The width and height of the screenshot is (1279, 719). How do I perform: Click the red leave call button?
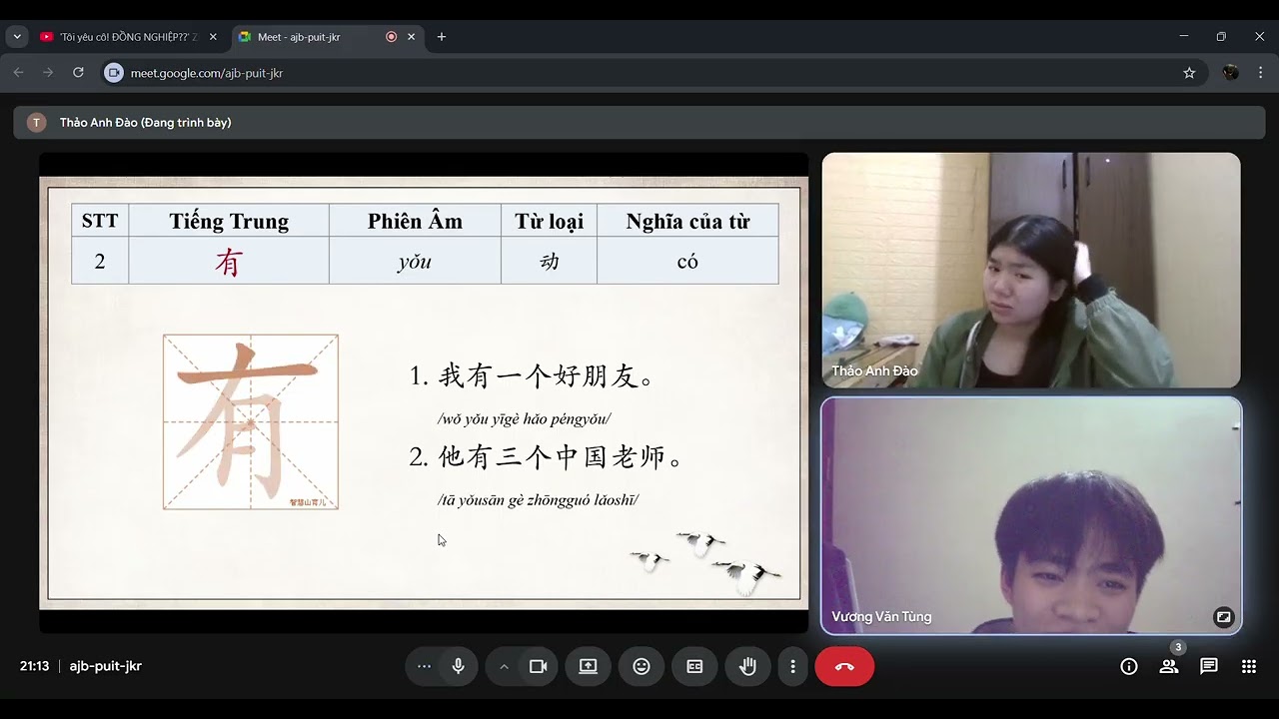(844, 666)
